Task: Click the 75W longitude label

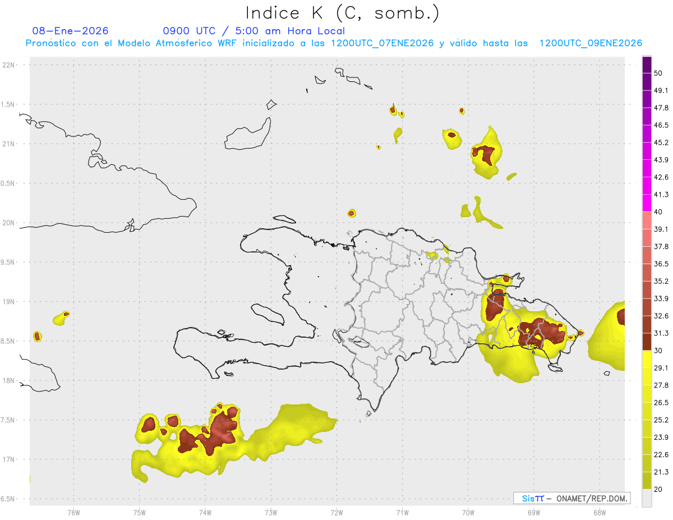Action: point(140,512)
